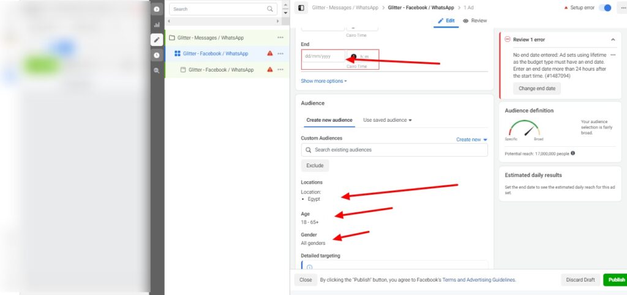
Task: Click the green Publish button
Action: (x=616, y=280)
